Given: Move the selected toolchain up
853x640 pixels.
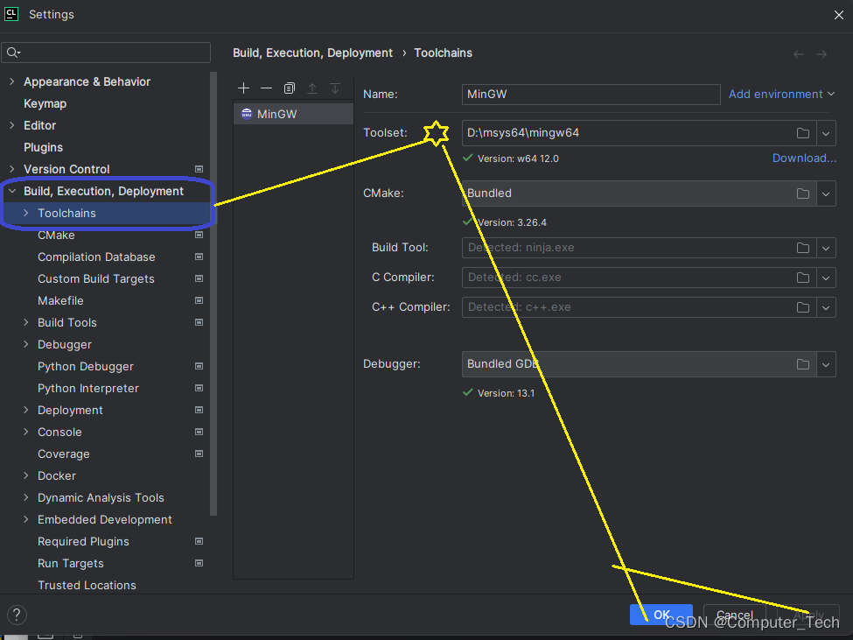Looking at the screenshot, I should pos(312,88).
